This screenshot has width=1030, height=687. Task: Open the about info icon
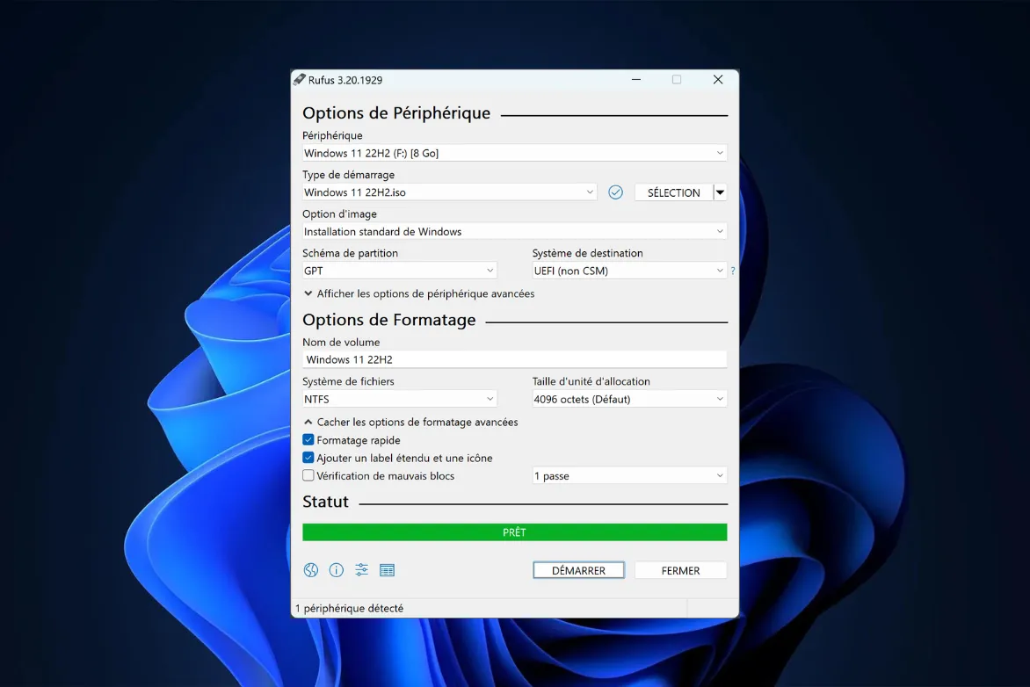(337, 570)
